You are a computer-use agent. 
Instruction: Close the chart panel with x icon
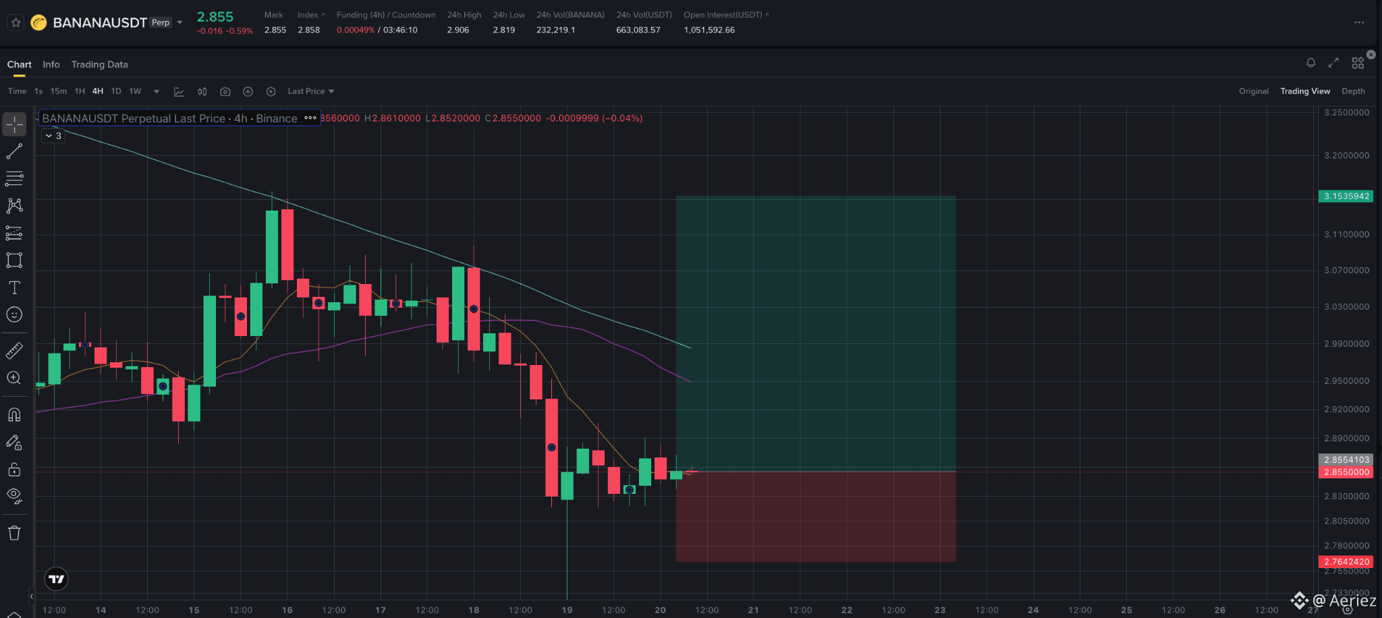point(1371,54)
